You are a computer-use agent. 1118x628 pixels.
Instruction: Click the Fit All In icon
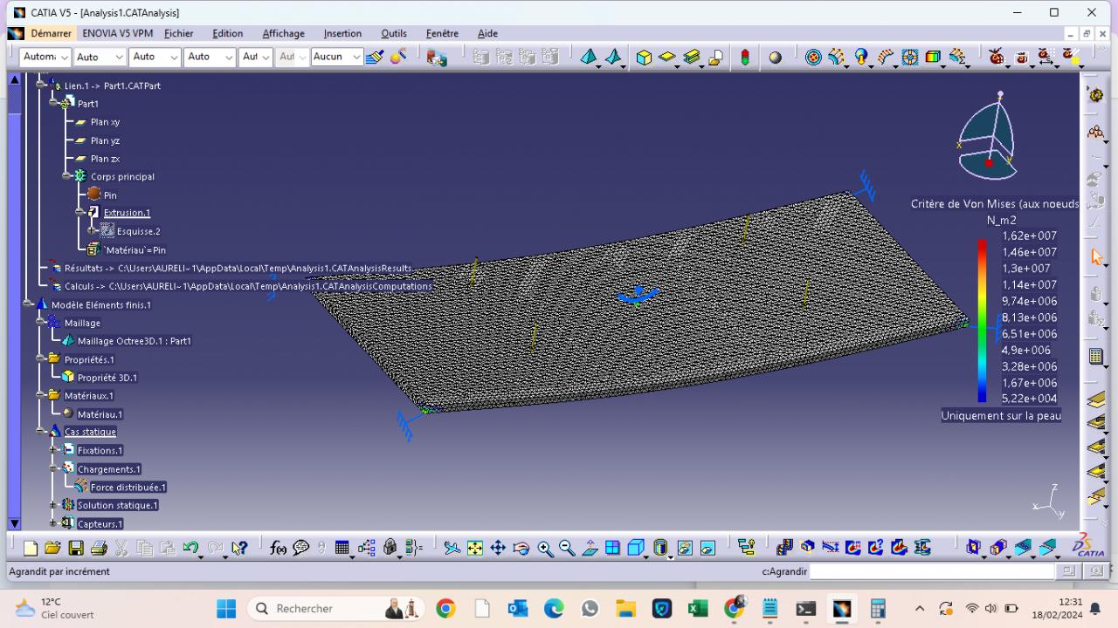(474, 548)
